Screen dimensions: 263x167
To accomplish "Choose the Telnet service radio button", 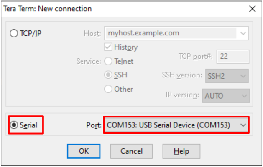I will click(x=108, y=61).
